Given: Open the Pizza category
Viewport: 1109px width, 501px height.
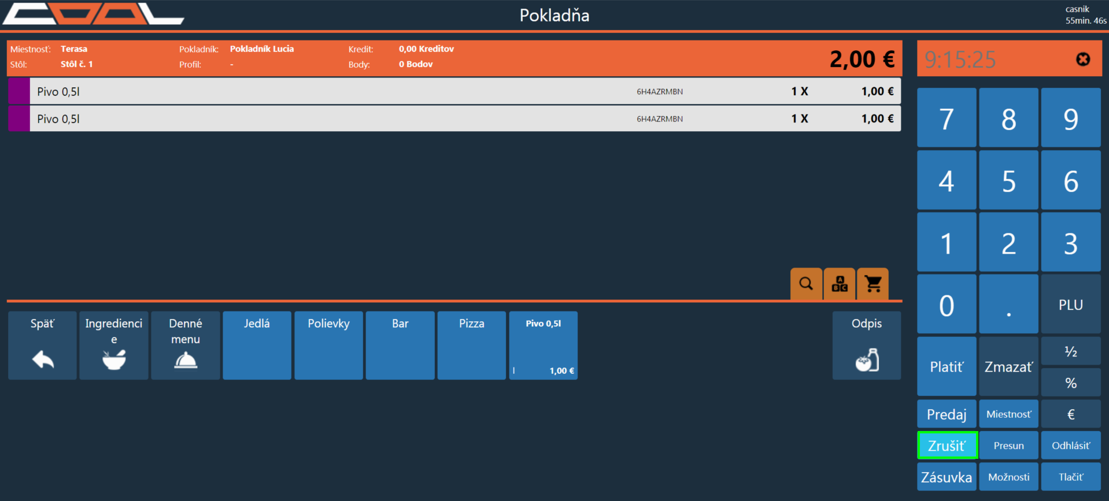Looking at the screenshot, I should coord(472,346).
